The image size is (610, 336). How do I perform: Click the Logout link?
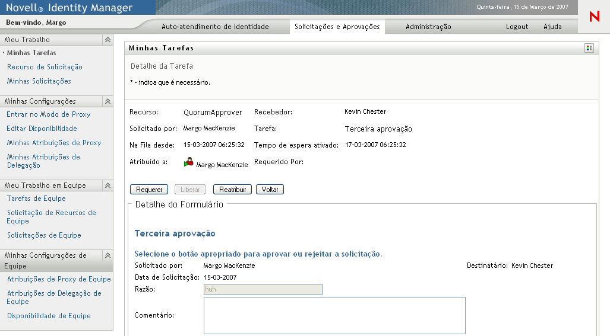(x=517, y=27)
